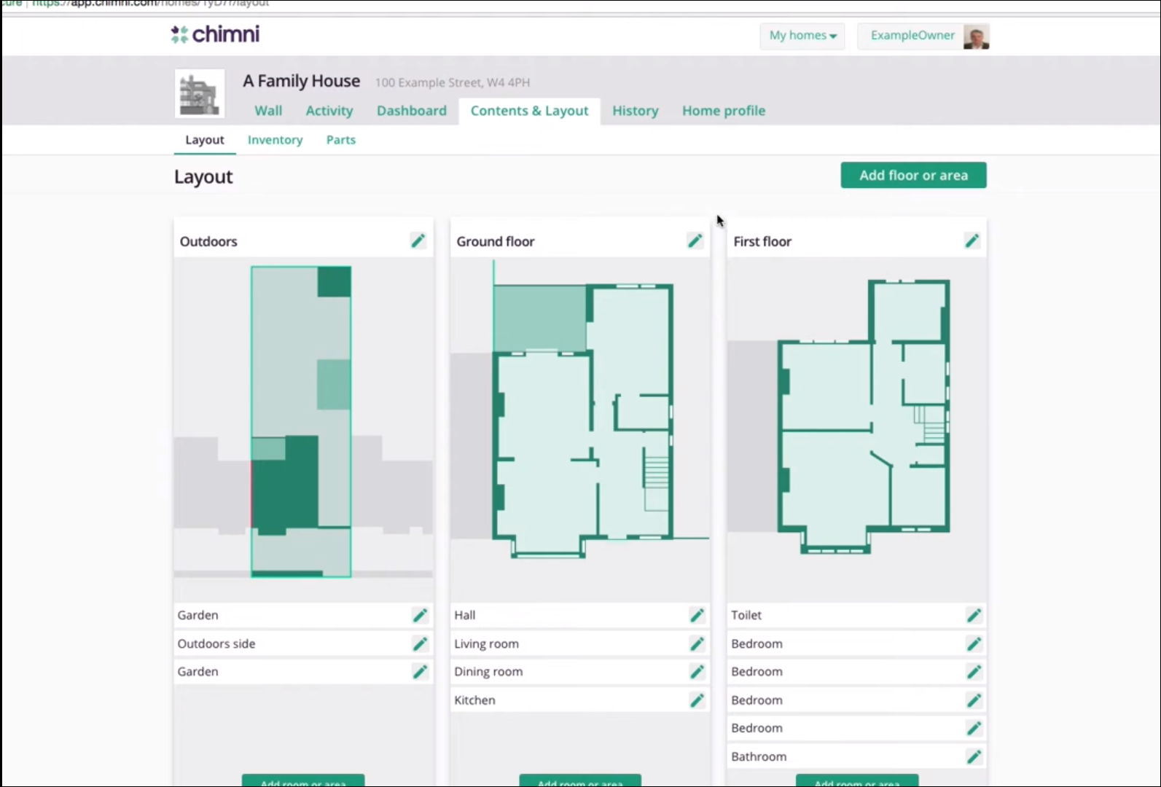Open the Inventory sub-tab
The image size is (1161, 787).
275,140
